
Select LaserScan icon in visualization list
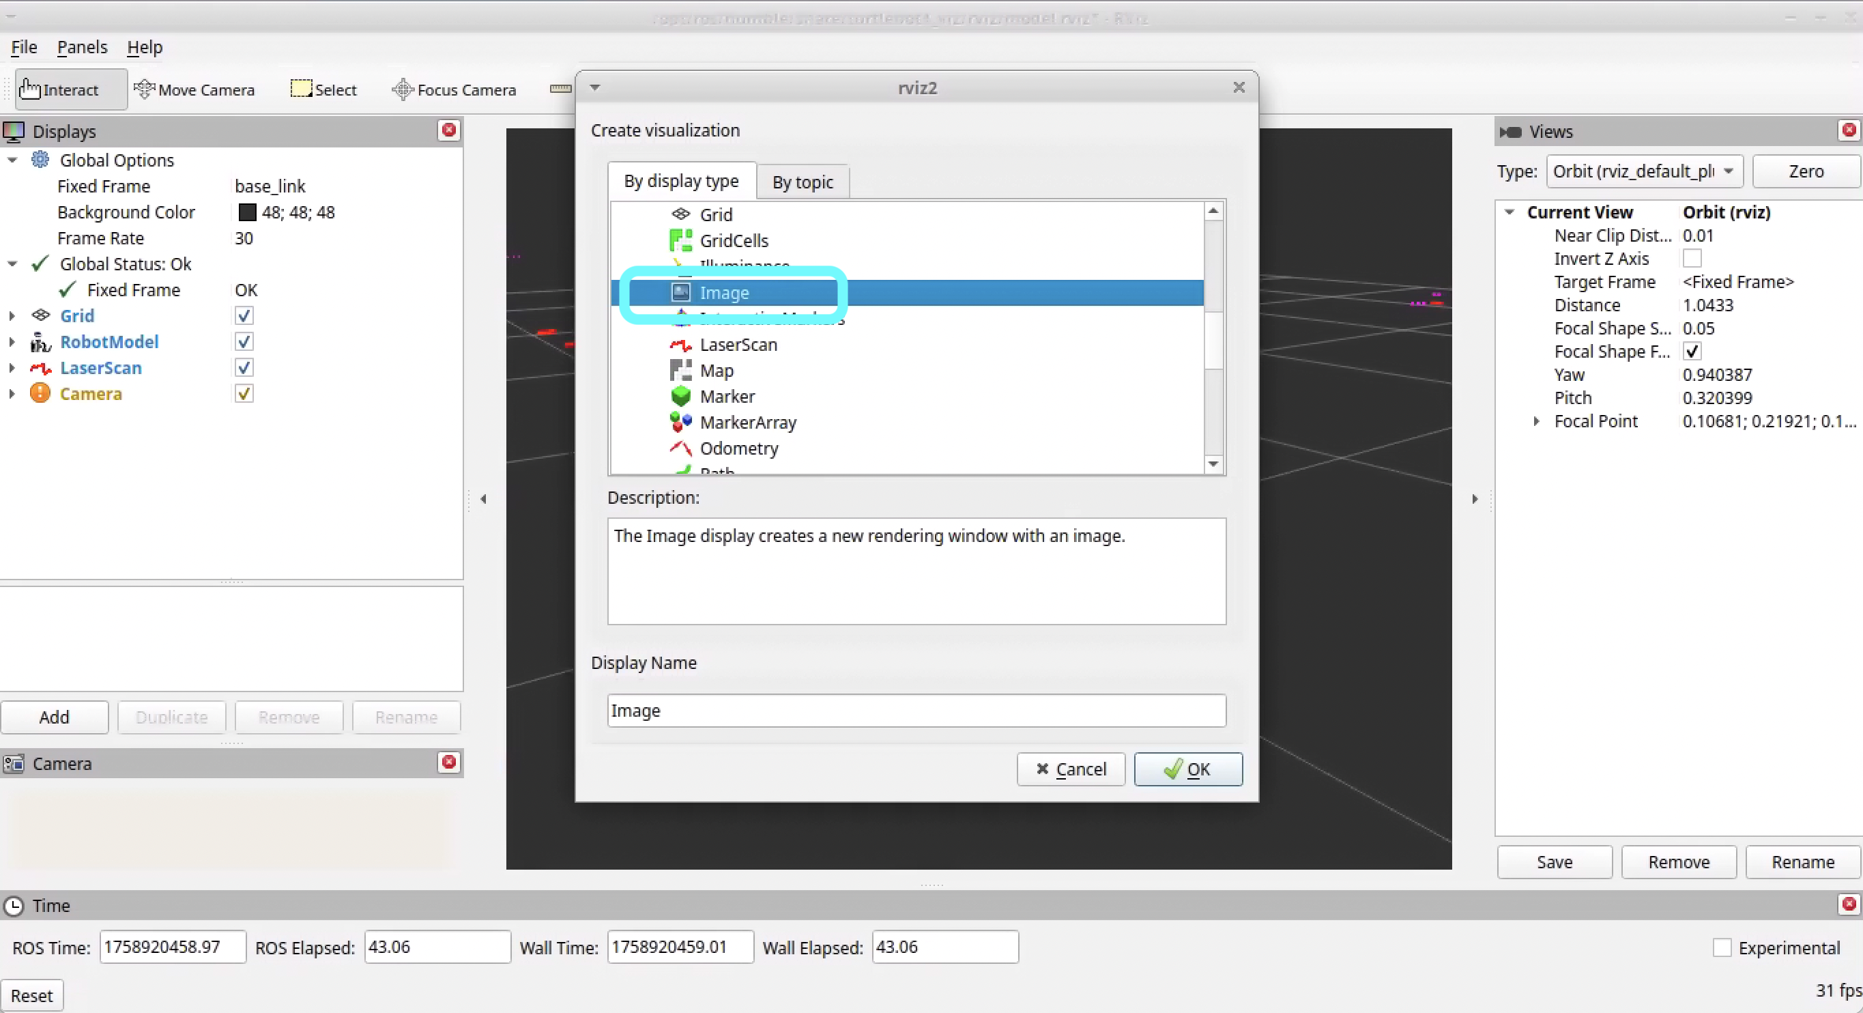680,345
